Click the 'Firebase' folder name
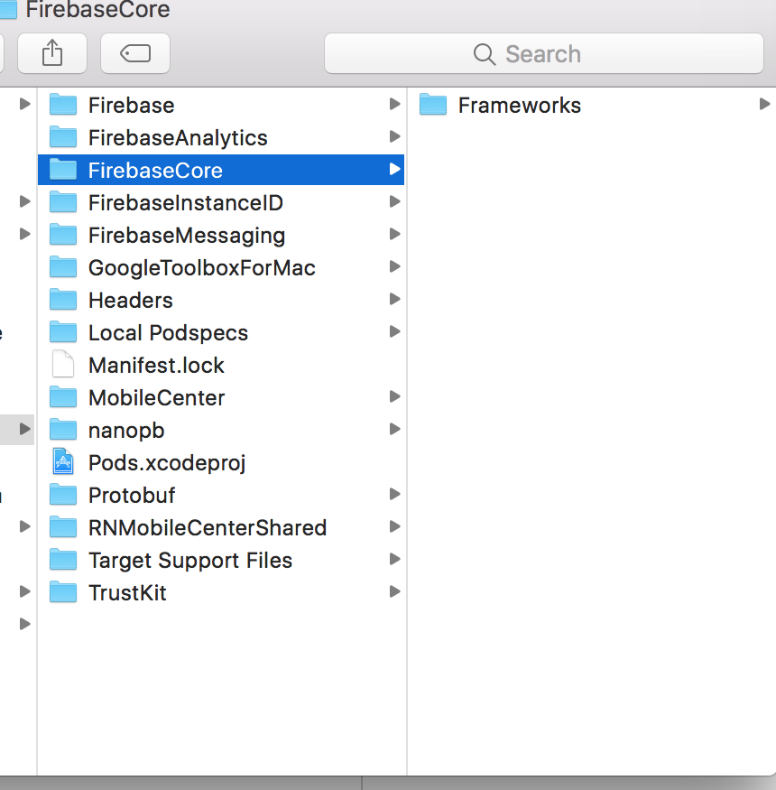Image resolution: width=776 pixels, height=790 pixels. click(x=132, y=106)
